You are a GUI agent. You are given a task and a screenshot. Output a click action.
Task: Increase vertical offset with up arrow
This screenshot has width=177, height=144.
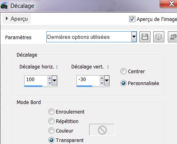(102, 78)
